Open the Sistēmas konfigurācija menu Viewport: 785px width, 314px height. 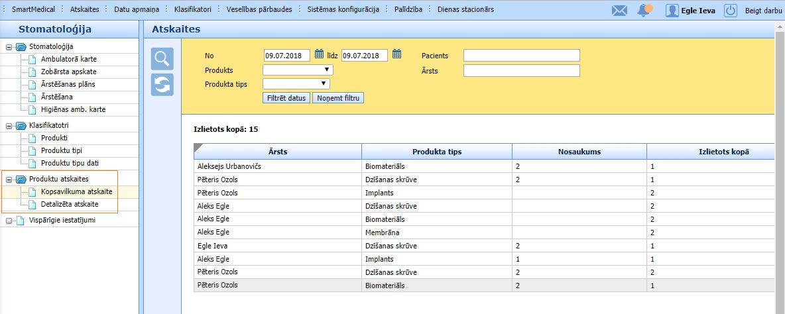pyautogui.click(x=343, y=9)
